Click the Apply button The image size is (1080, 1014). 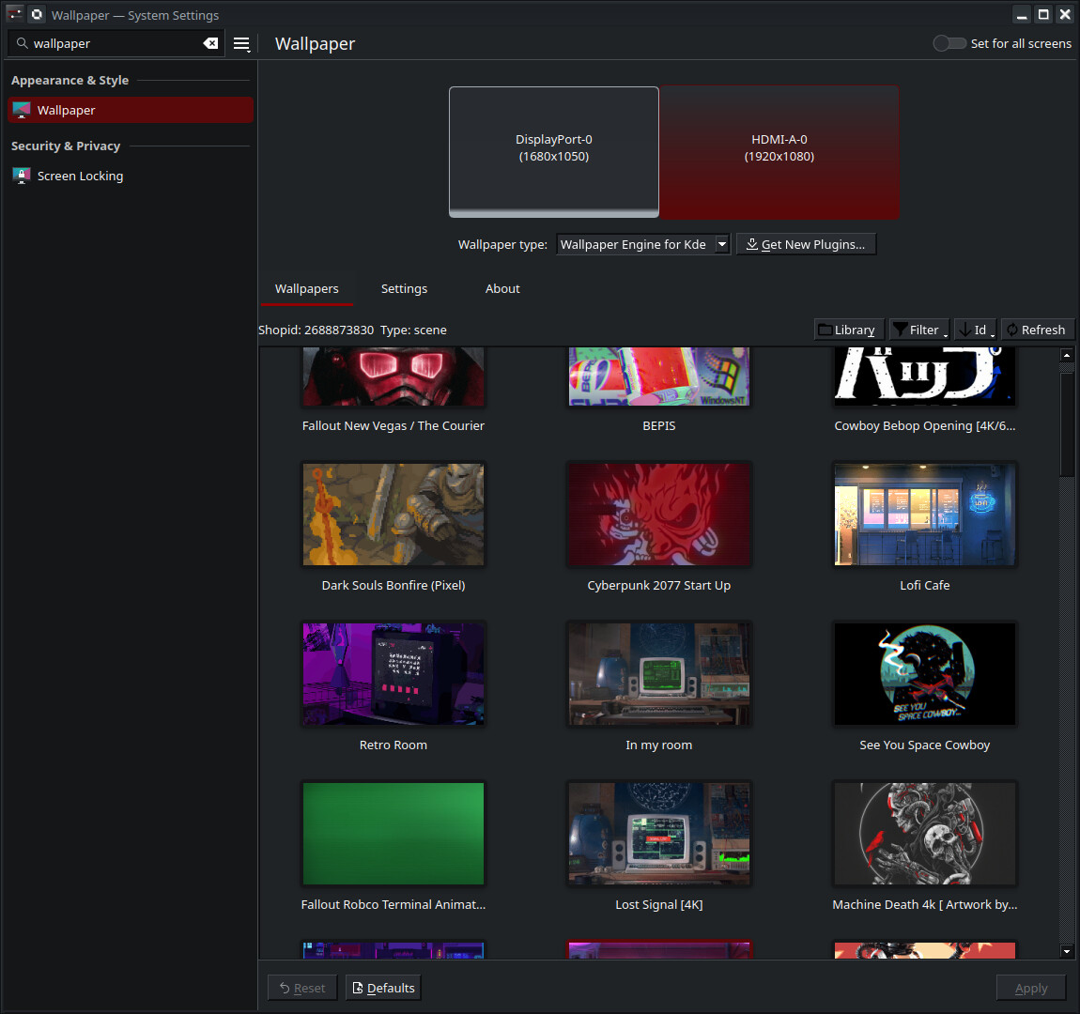(x=1030, y=988)
